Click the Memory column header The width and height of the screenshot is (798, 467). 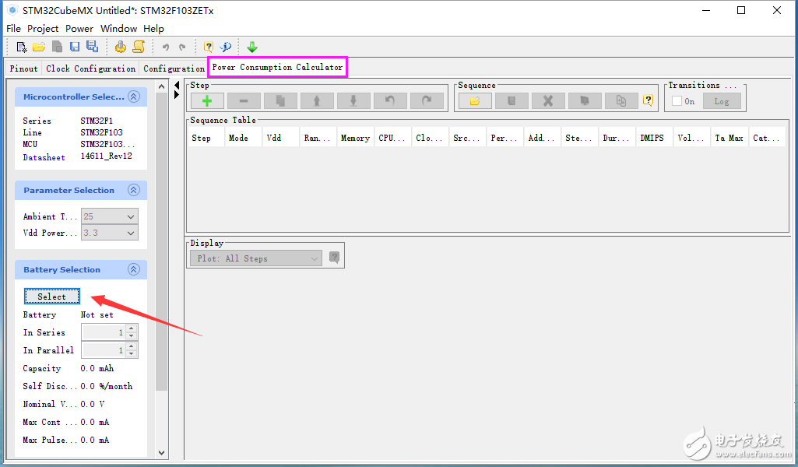tap(355, 138)
